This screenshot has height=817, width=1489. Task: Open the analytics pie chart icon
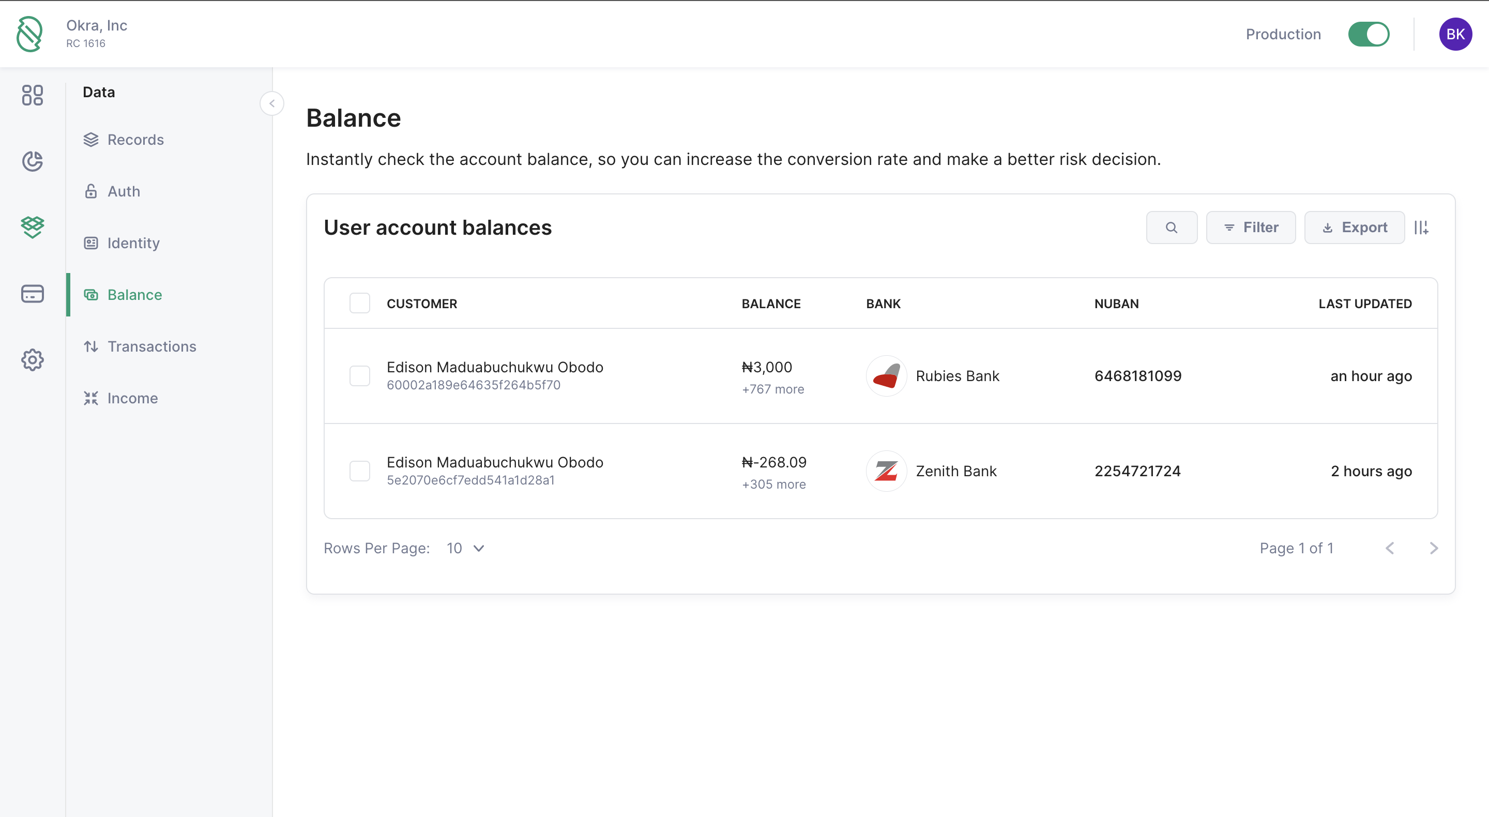coord(33,161)
